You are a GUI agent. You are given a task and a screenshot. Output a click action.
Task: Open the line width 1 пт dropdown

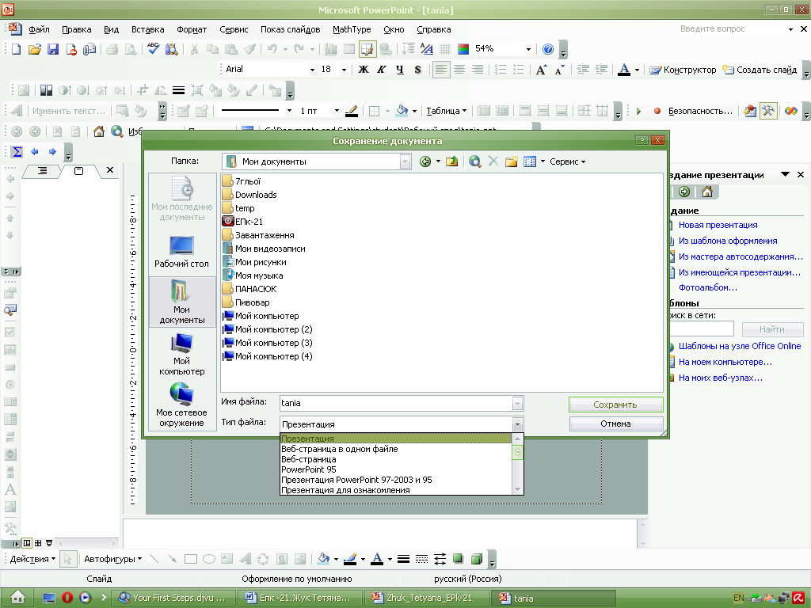337,111
